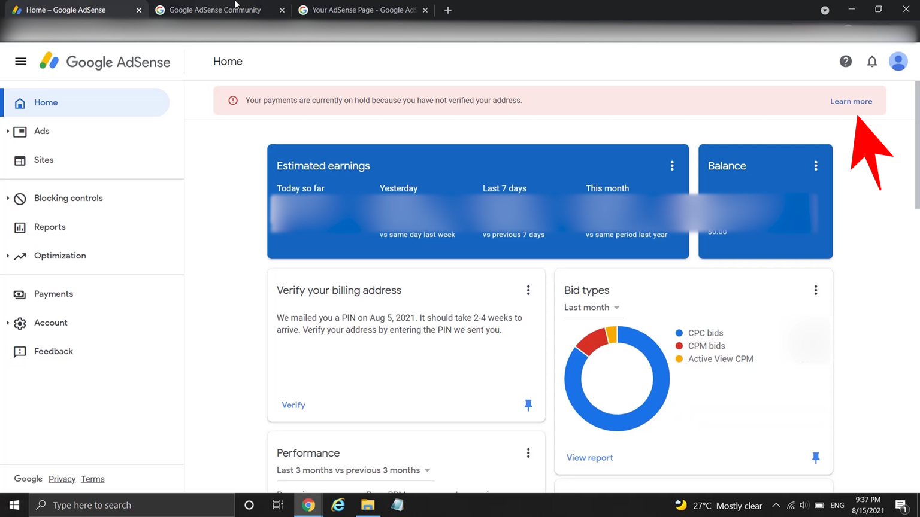The width and height of the screenshot is (920, 517).
Task: Expand the Account submenu arrow
Action: pyautogui.click(x=8, y=323)
